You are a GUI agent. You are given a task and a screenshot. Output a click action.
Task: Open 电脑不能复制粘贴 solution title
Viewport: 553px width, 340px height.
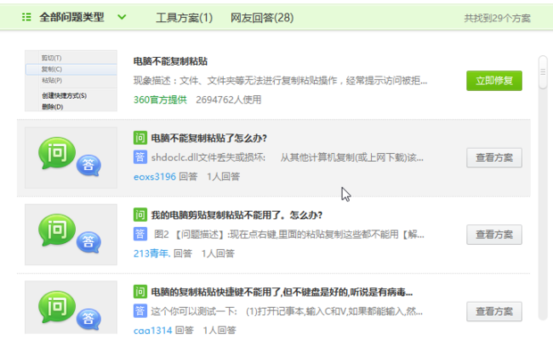[170, 61]
